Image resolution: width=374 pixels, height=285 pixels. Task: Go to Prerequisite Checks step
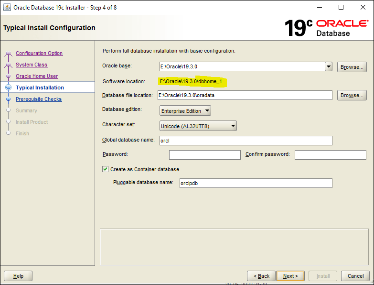click(39, 99)
